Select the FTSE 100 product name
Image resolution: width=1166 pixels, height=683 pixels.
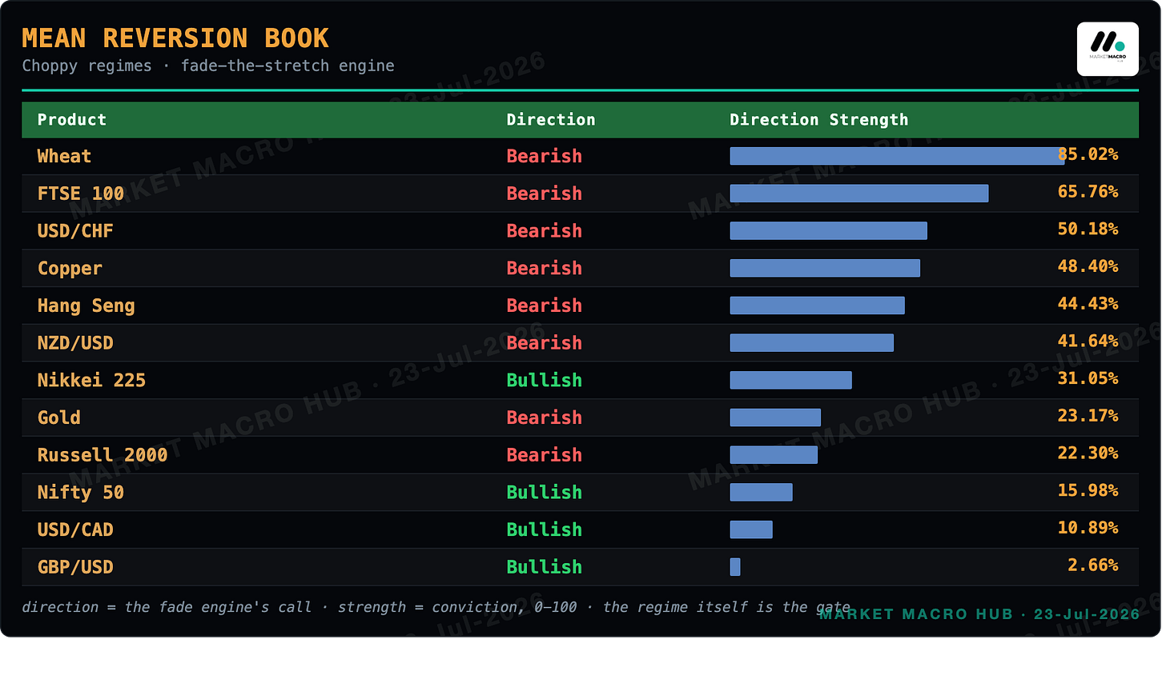[x=81, y=194]
